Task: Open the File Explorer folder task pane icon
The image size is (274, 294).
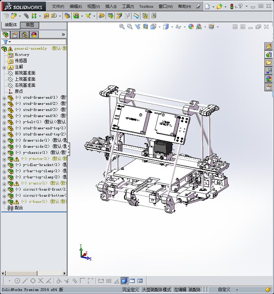Action: pos(269,63)
